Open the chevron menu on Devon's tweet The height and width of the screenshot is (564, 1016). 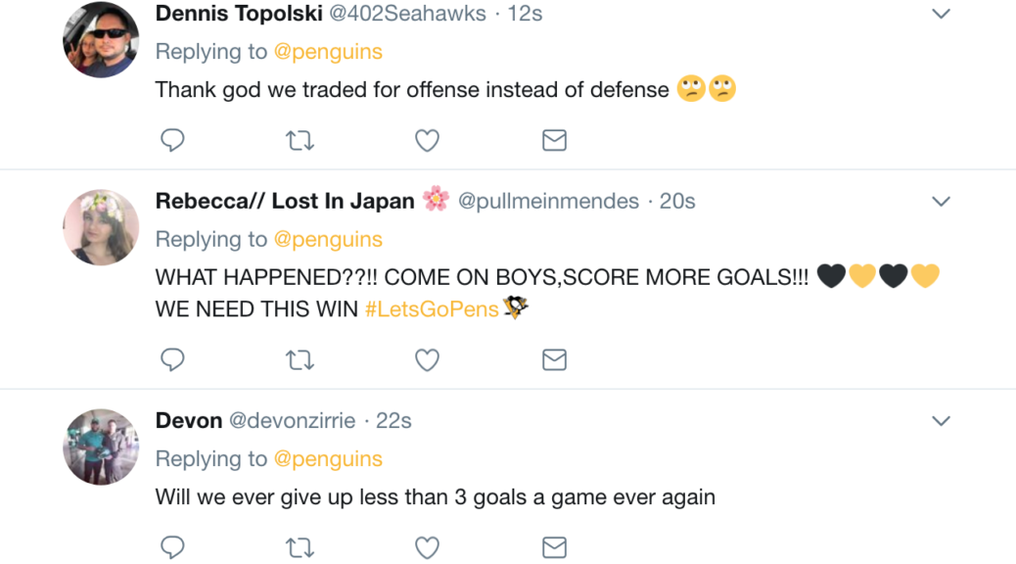click(941, 421)
